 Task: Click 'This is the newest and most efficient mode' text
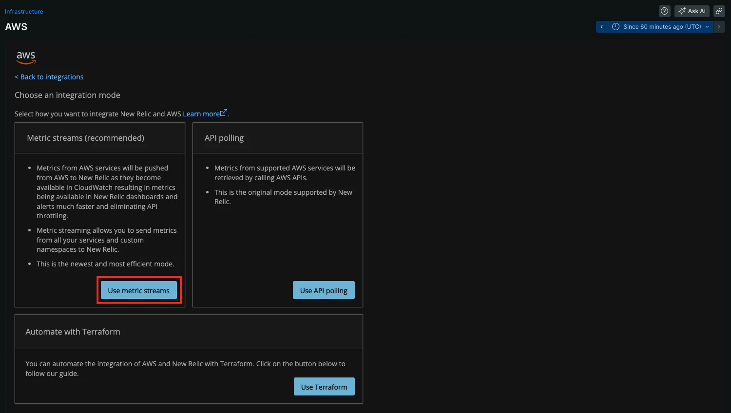tap(105, 264)
